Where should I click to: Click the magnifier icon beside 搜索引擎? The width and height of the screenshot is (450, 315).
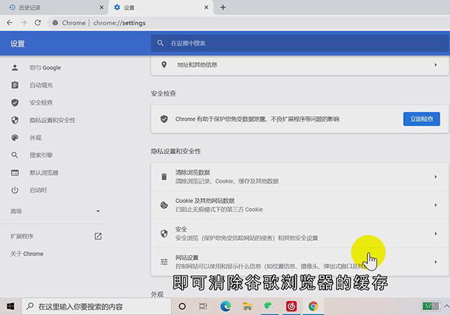pyautogui.click(x=15, y=155)
